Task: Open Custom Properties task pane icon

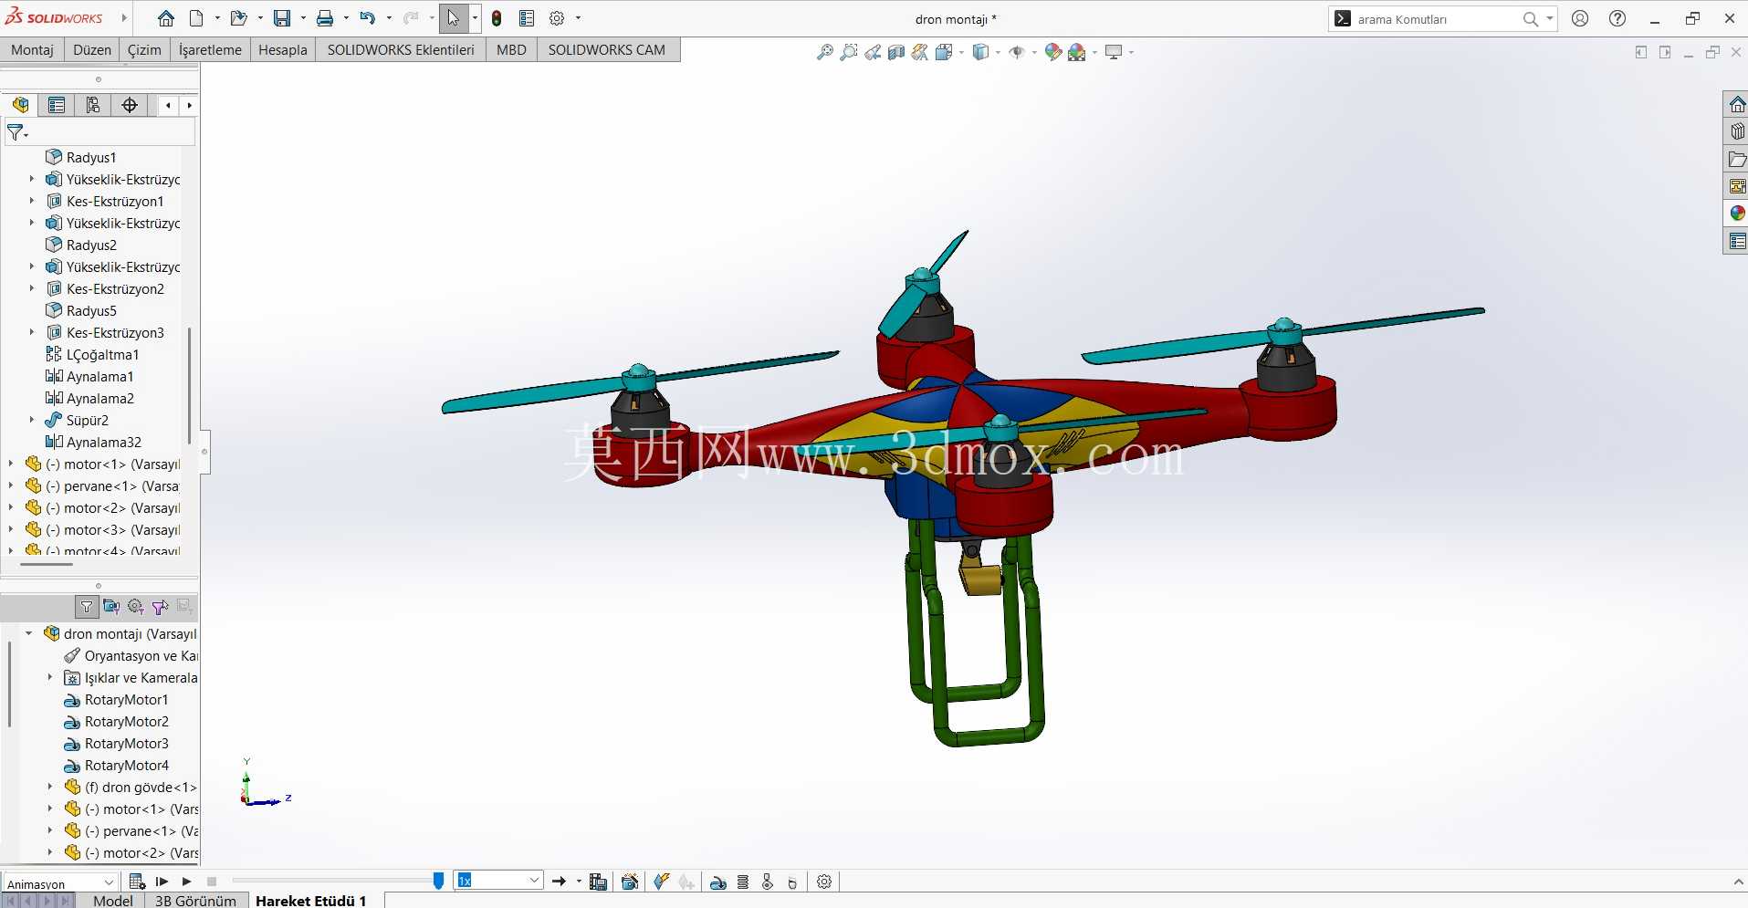Action: point(1736,241)
